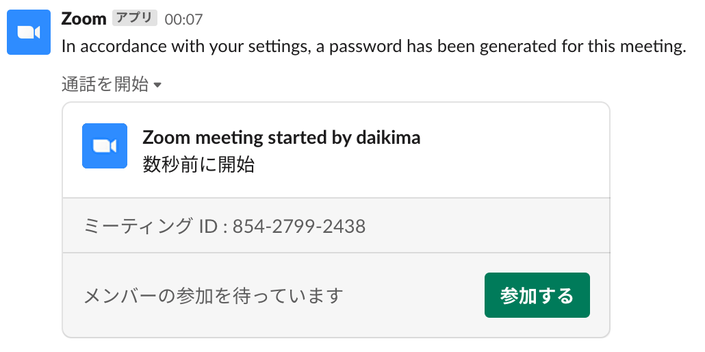705x352 pixels.
Task: Click the password generated message text
Action: [374, 47]
